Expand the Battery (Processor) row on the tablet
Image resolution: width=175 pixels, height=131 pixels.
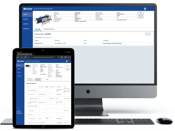[29, 99]
